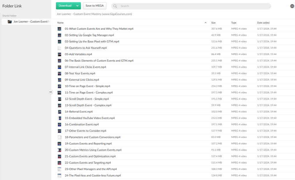Click thumbnail icon of 01-What Custom Events file
The height and width of the screenshot is (180, 295).
[x=59, y=29]
